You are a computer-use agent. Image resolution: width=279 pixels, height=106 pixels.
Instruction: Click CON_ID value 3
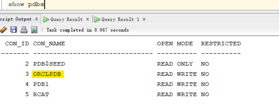click(x=27, y=74)
